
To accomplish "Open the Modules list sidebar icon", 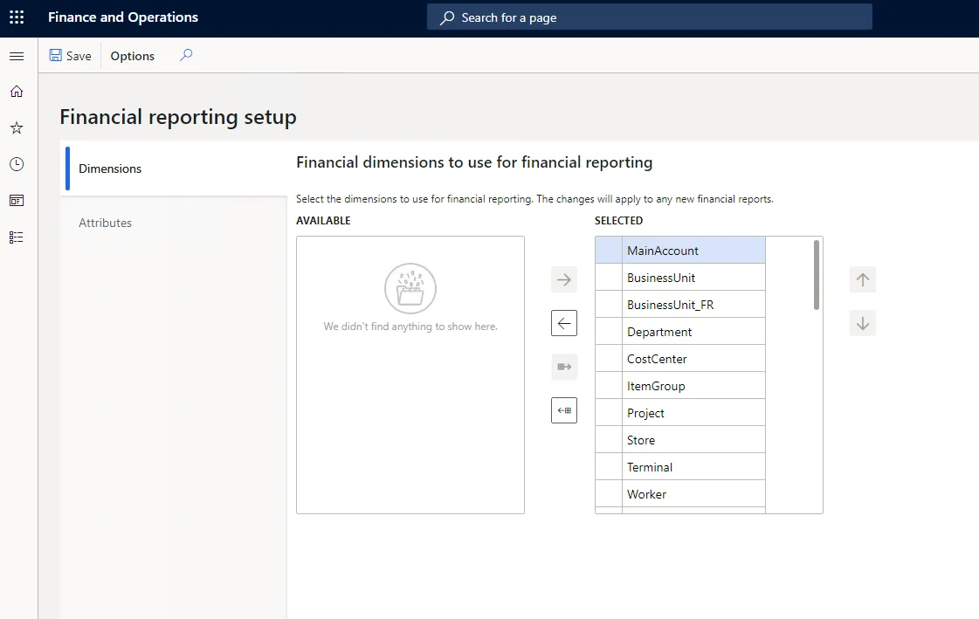I will click(x=16, y=237).
